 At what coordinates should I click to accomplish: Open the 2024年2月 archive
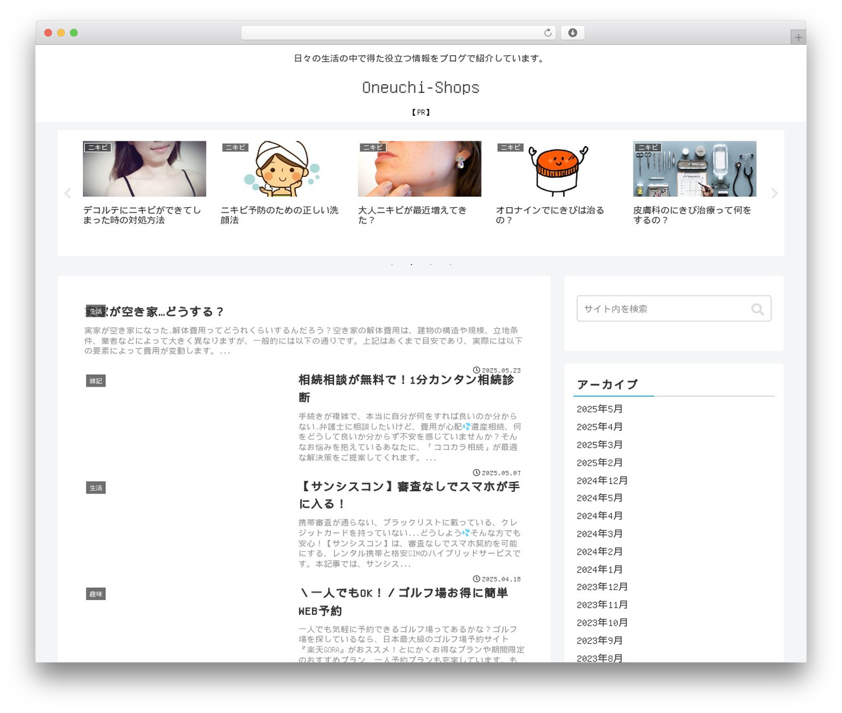point(599,551)
